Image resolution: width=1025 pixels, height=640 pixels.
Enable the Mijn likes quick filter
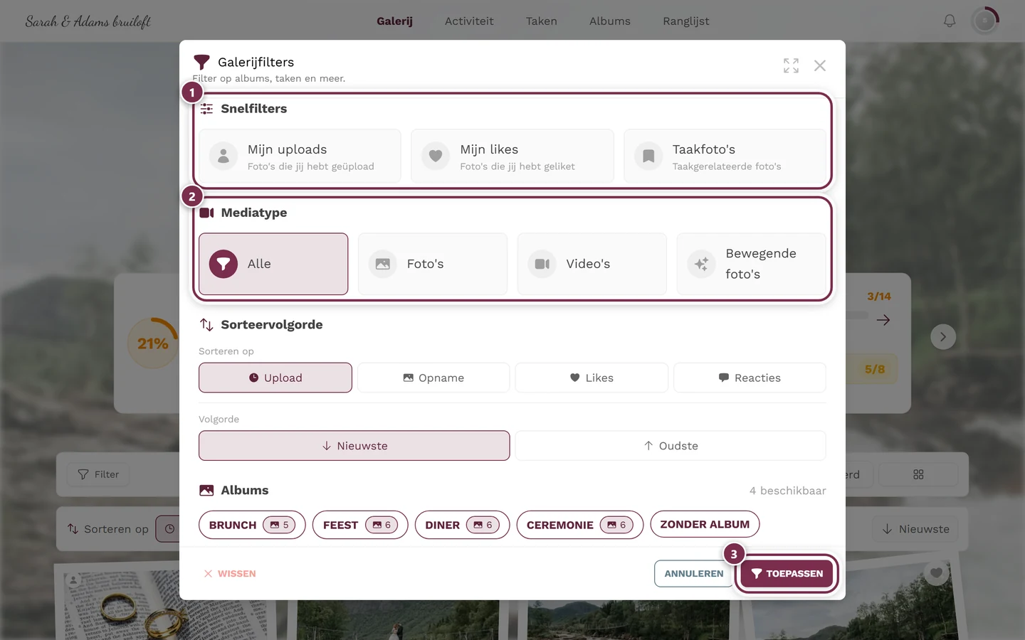512,156
